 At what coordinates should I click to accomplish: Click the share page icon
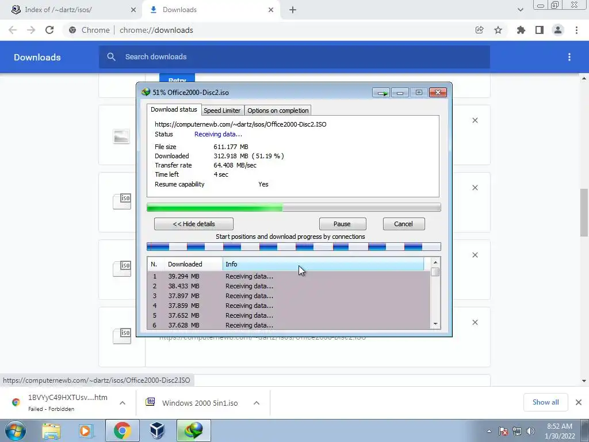pyautogui.click(x=479, y=30)
